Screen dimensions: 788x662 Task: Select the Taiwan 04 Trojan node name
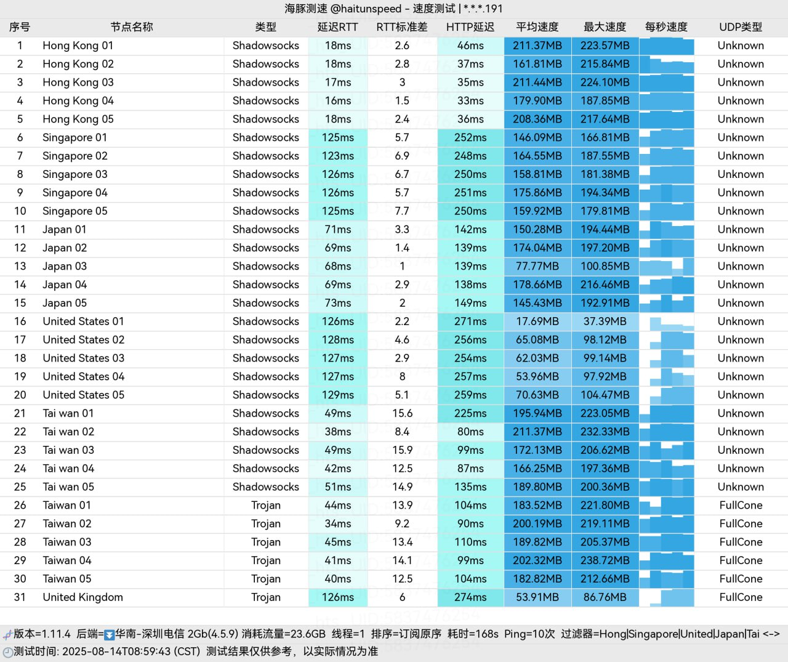pos(66,560)
